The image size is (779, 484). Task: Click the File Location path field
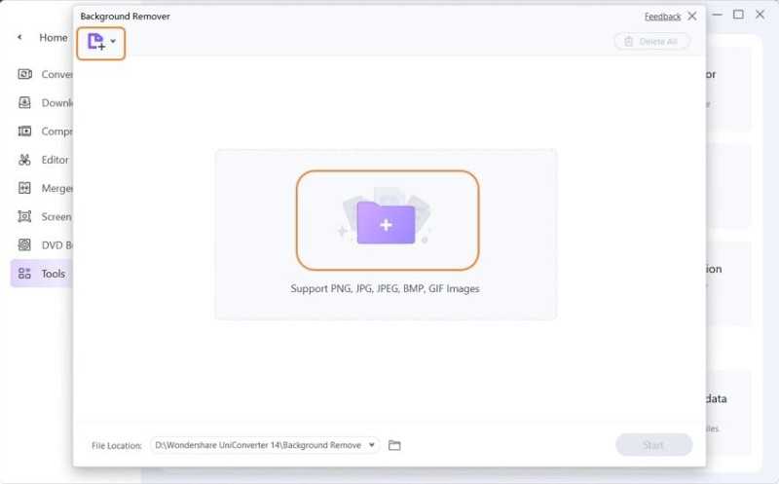265,445
